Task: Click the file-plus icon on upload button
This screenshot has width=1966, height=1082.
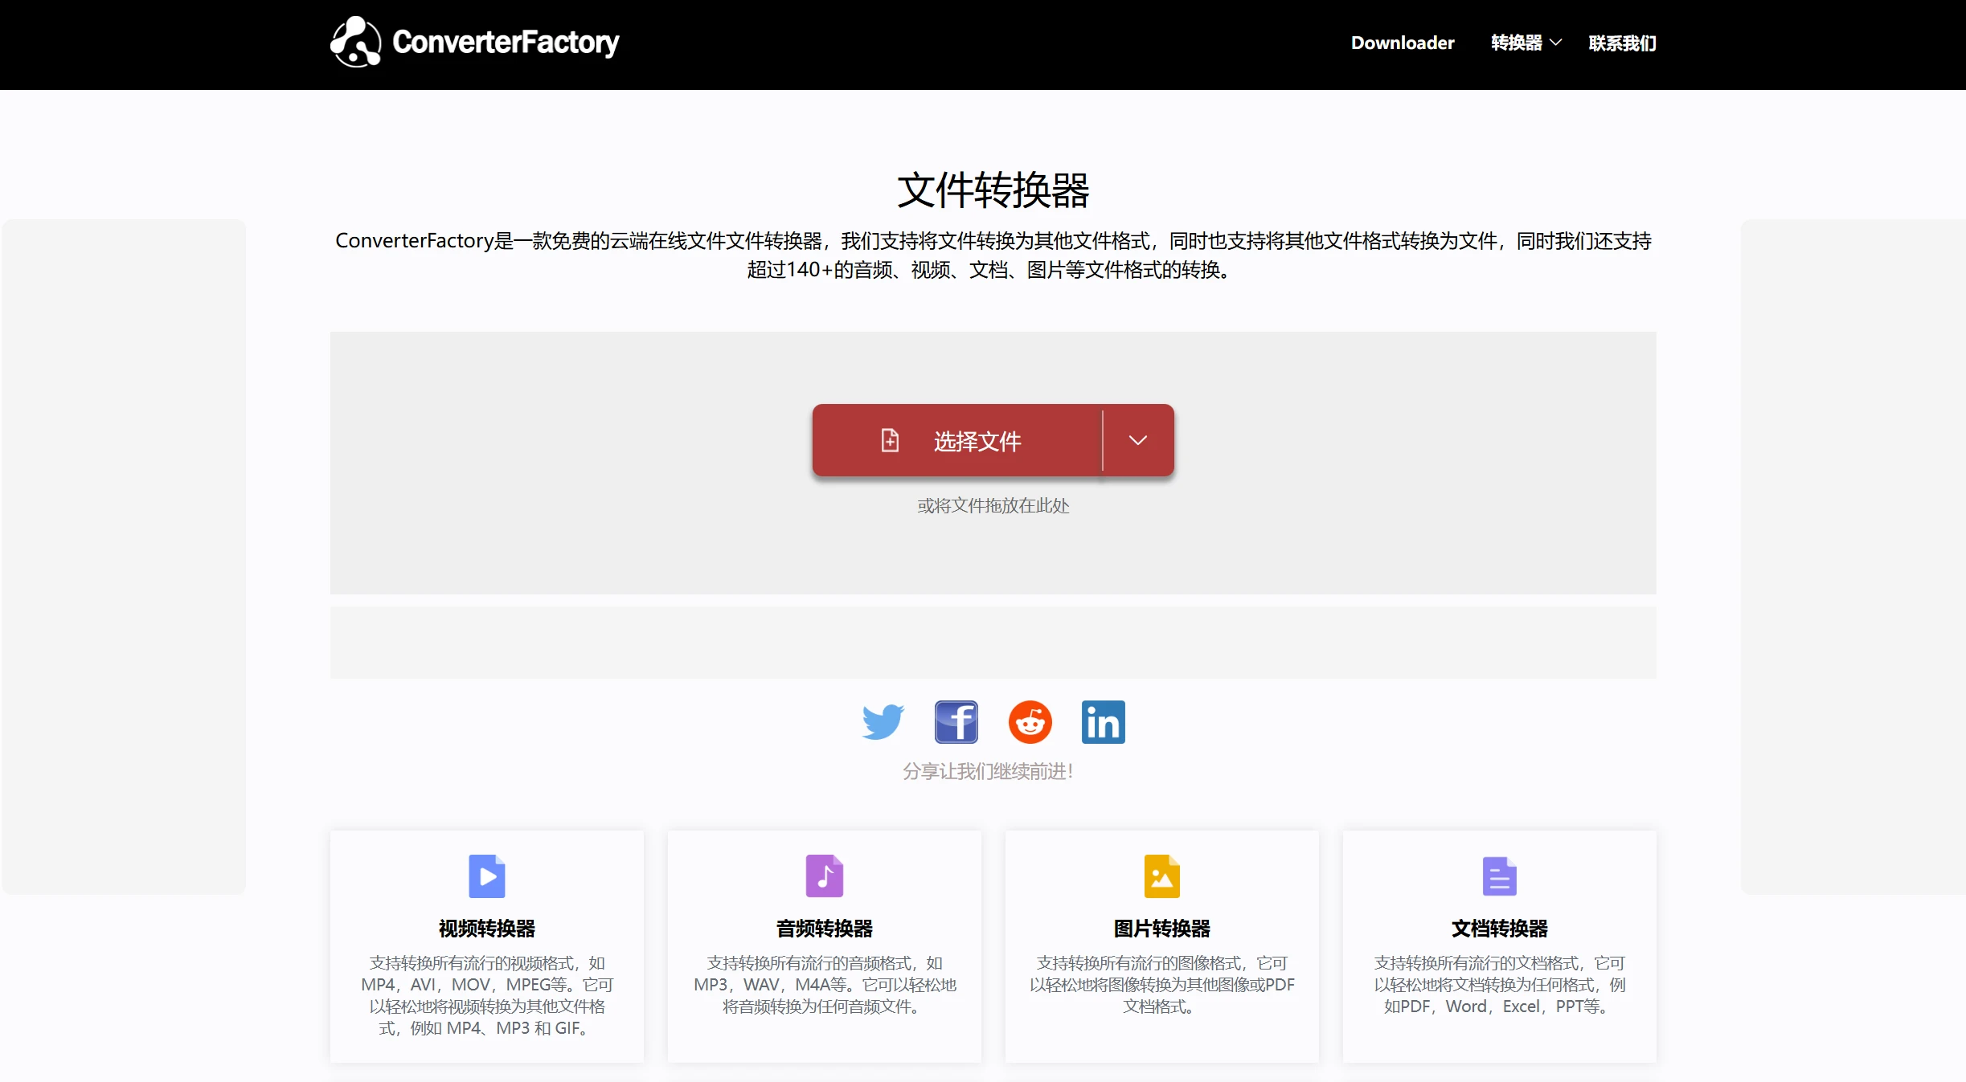Action: click(890, 440)
